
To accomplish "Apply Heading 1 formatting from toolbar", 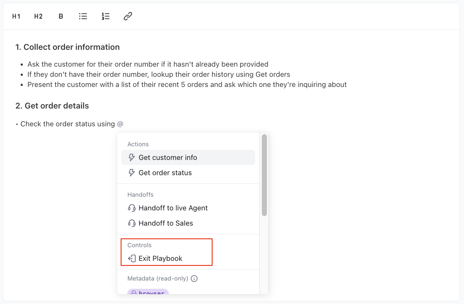I will pos(16,16).
